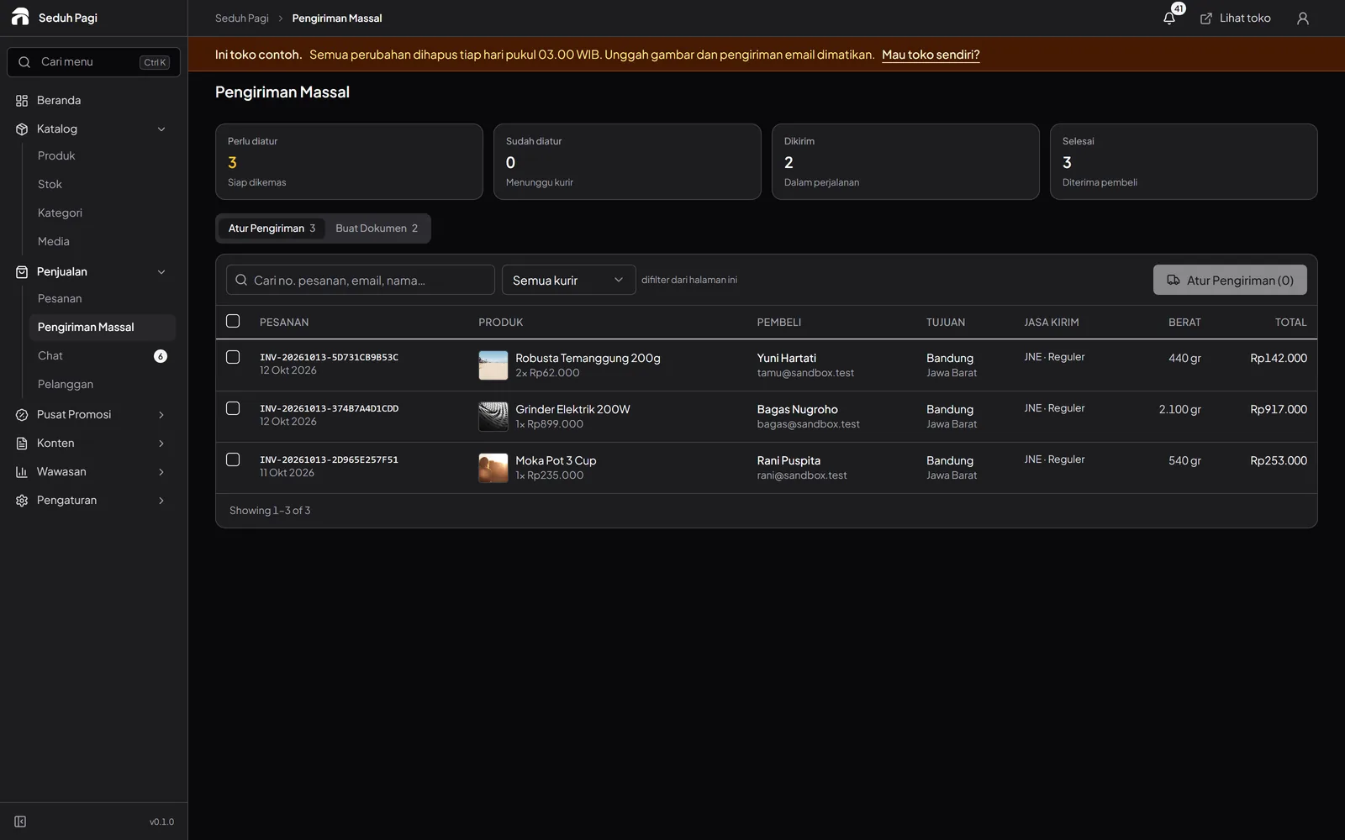Click the Beranda dashboard icon
The width and height of the screenshot is (1345, 840).
[x=22, y=101]
